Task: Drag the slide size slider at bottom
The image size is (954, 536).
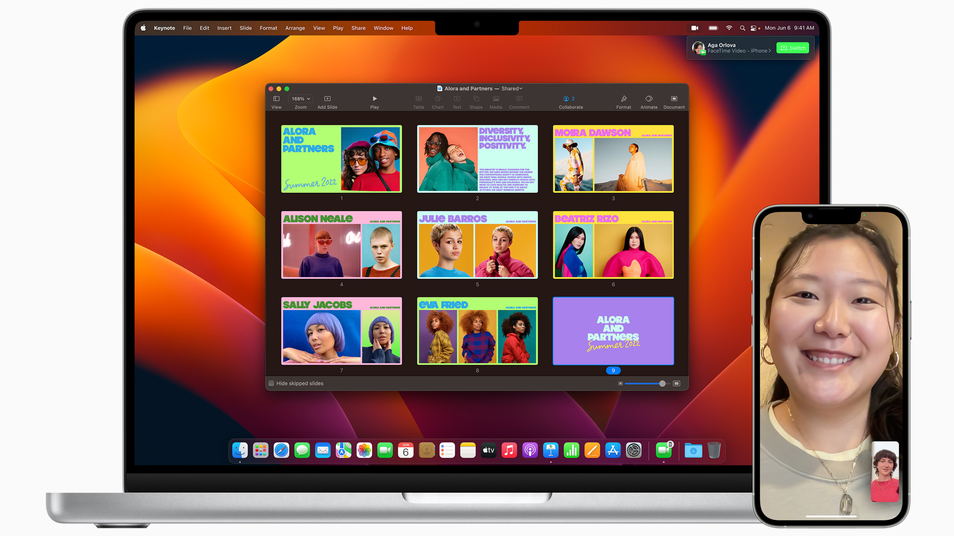Action: pyautogui.click(x=660, y=383)
